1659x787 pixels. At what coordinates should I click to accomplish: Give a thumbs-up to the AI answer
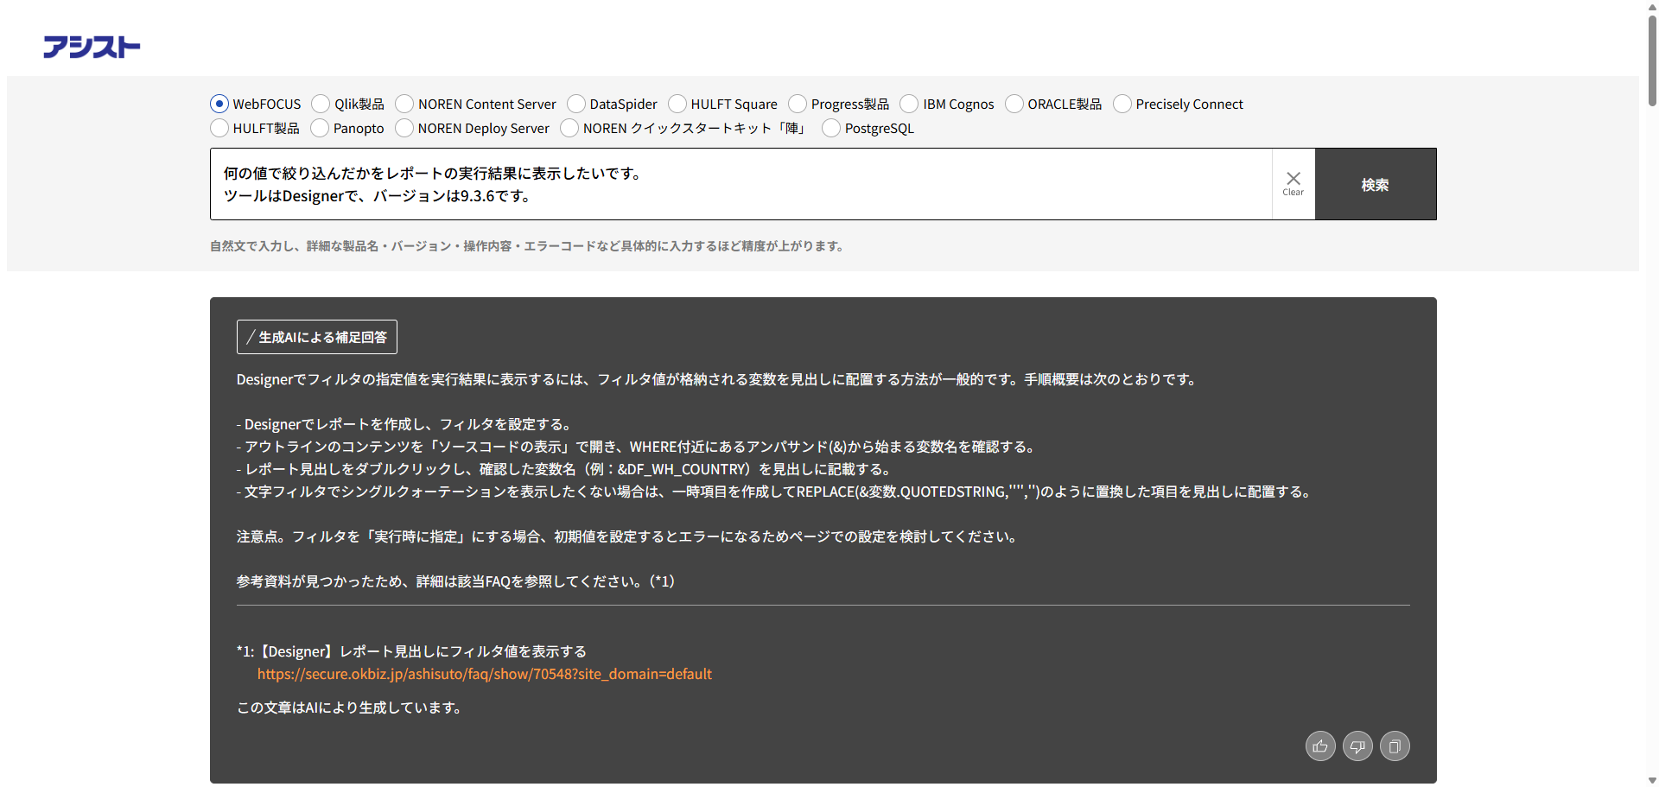tap(1320, 746)
